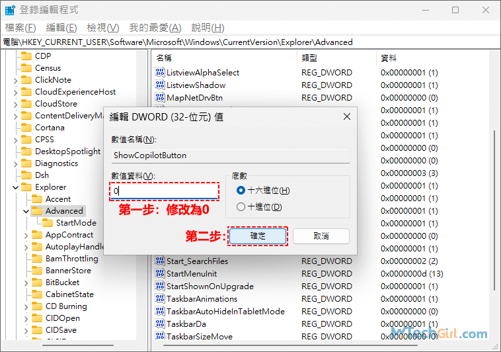Click the CPSS folder icon

pos(26,140)
